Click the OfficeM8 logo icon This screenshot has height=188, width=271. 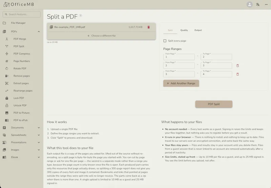pyautogui.click(x=6, y=5)
